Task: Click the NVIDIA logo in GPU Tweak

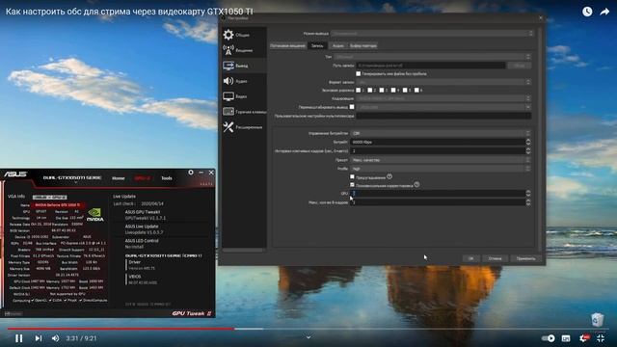Action: [94, 215]
